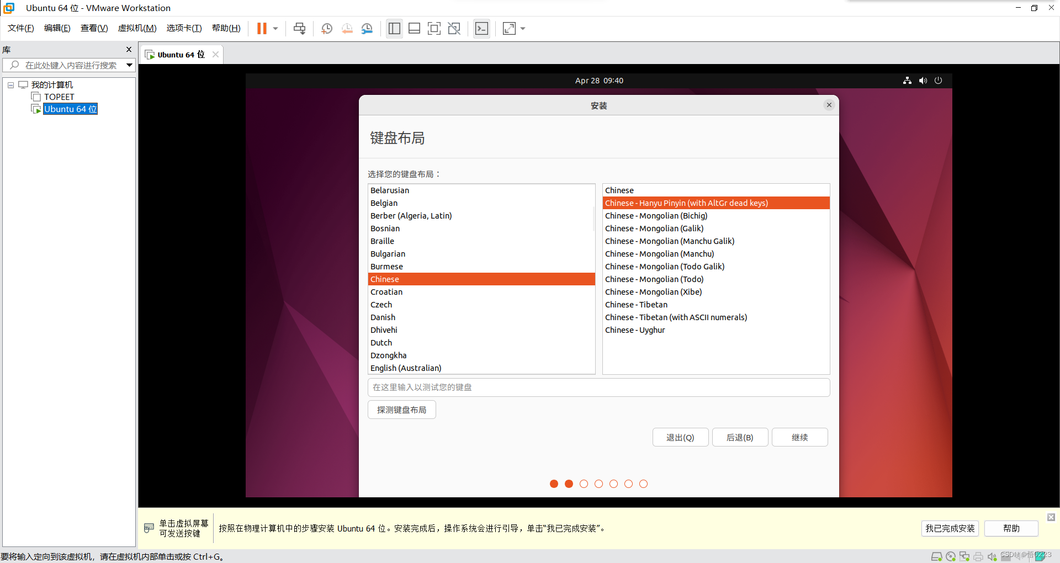This screenshot has width=1060, height=563.
Task: Revert the VM to the previous snapshot
Action: coord(347,29)
